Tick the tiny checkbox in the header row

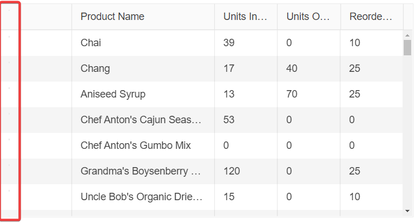point(9,10)
